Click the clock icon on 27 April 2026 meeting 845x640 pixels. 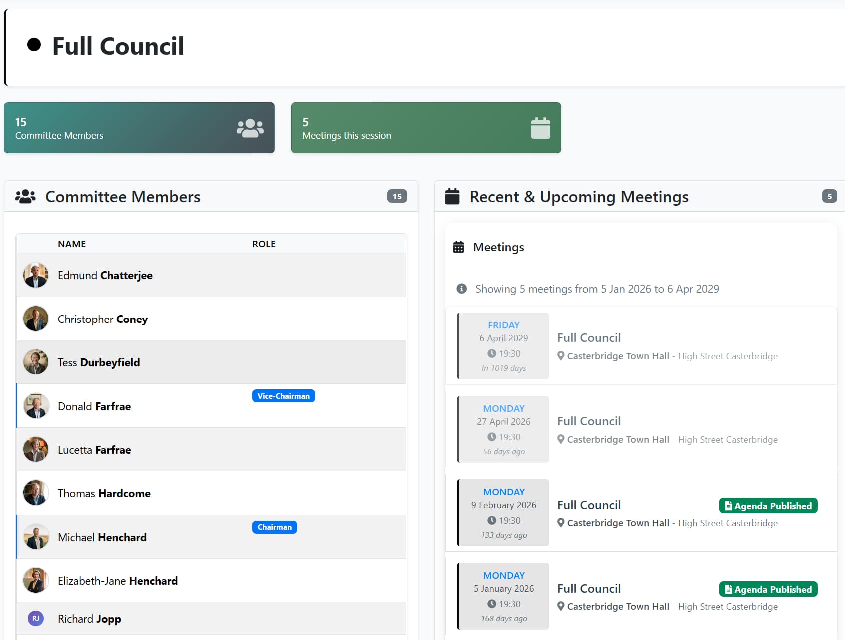[492, 437]
